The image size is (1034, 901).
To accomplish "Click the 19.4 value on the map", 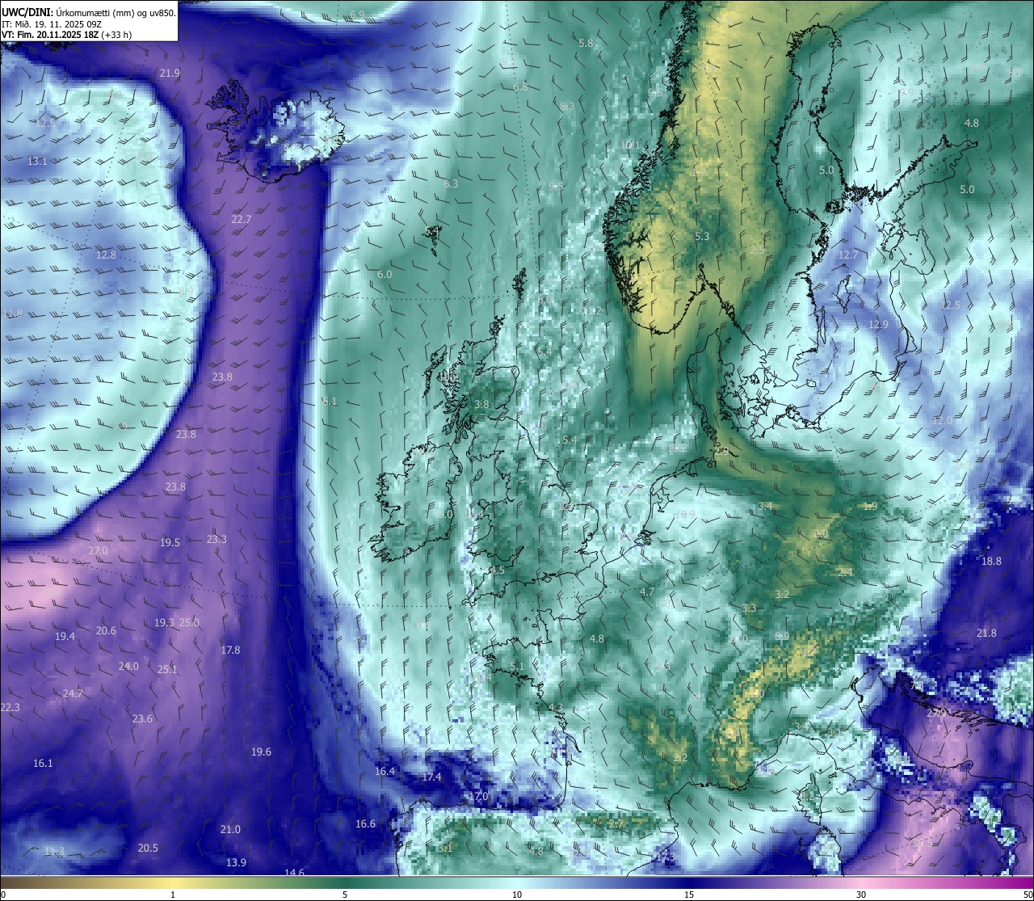I will click(x=65, y=636).
